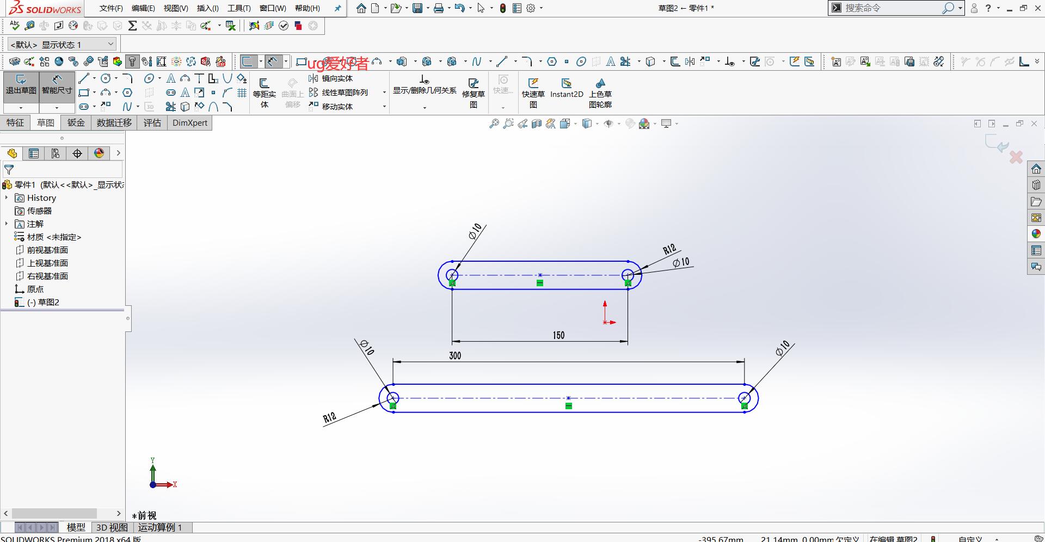Click the 等距实体 offset entities button
The image size is (1045, 542).
coord(264,93)
